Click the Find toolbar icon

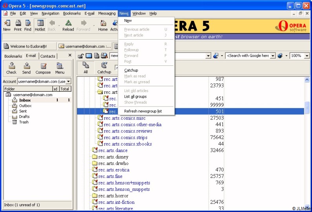28,23
